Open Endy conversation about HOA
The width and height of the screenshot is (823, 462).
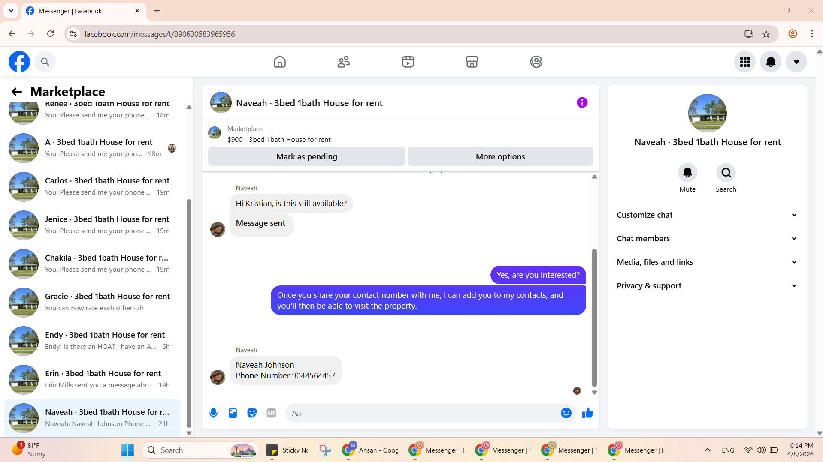92,341
